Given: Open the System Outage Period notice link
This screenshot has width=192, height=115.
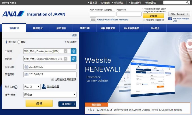Looking at the screenshot, I should tap(136, 110).
